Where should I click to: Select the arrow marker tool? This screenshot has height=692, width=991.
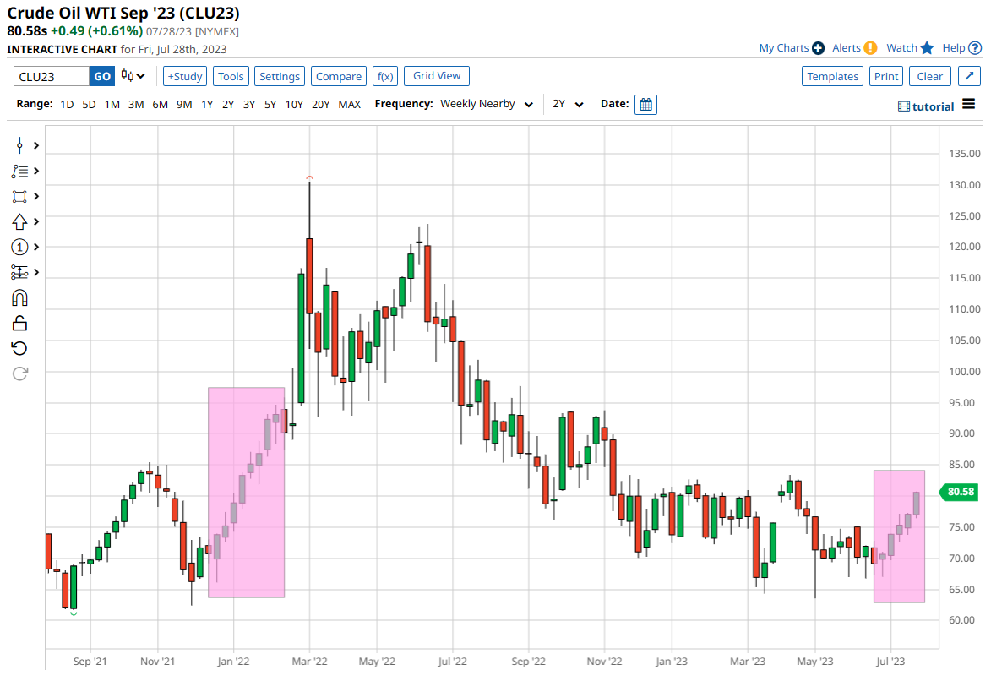pyautogui.click(x=19, y=222)
